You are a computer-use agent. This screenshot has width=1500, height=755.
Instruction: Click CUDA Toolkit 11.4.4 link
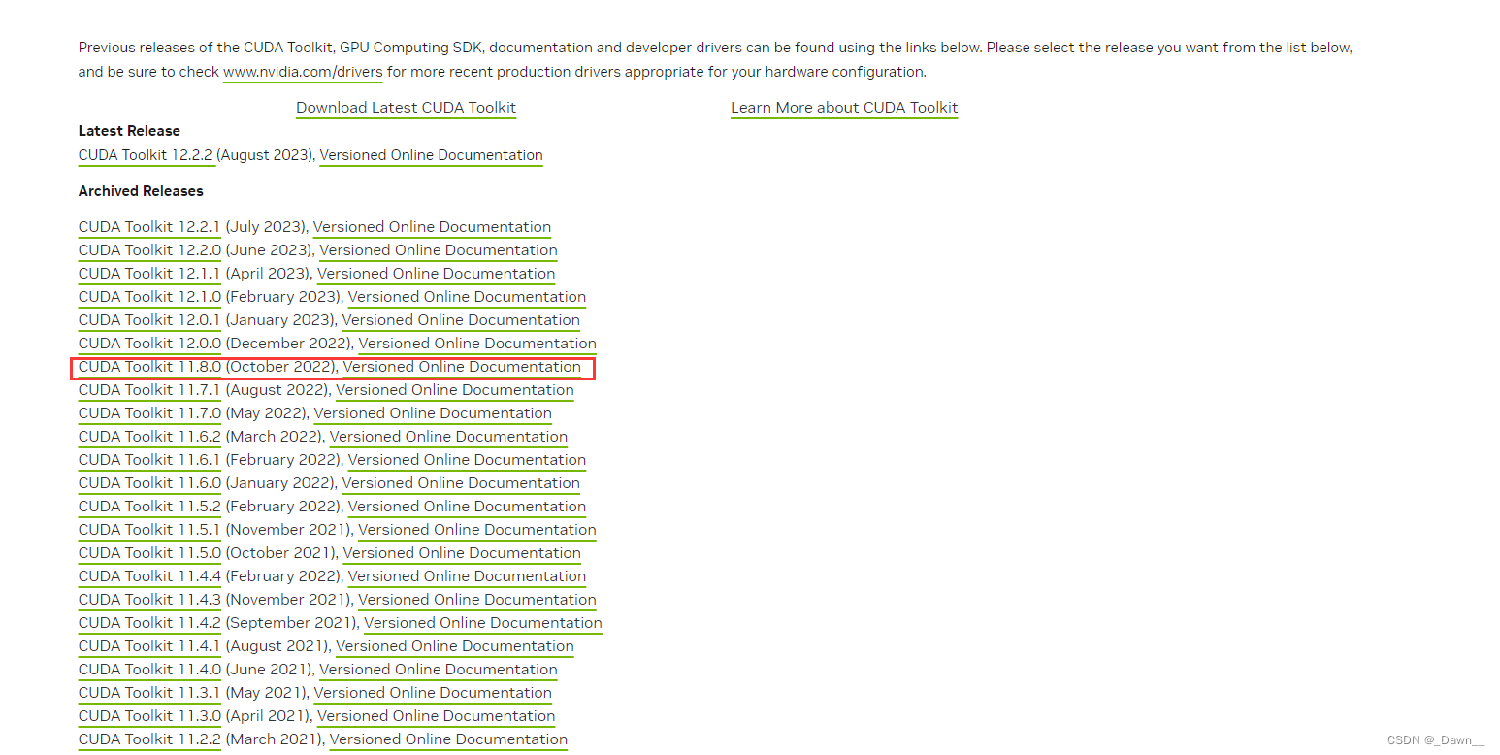pos(149,576)
